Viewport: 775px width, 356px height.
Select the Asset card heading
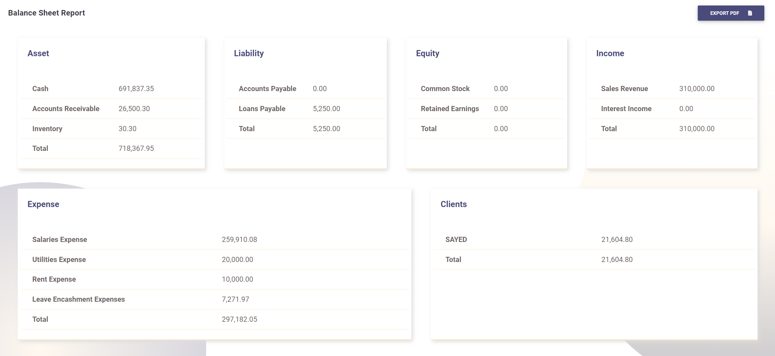coord(38,53)
